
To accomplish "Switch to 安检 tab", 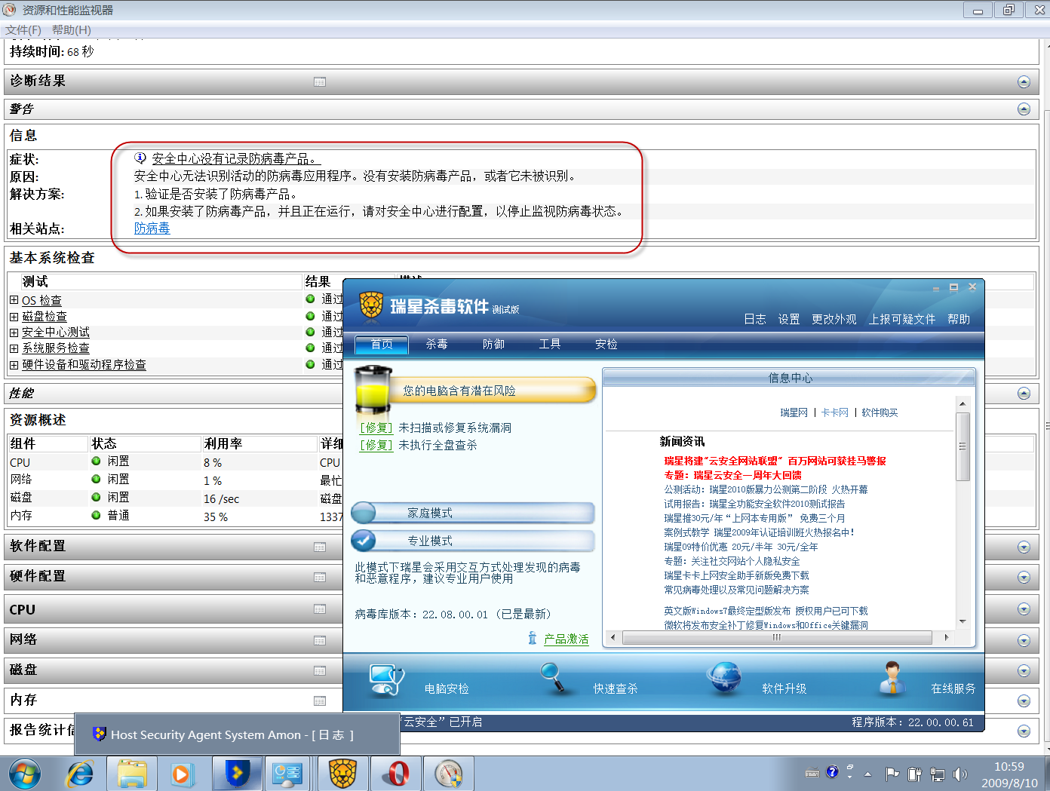I will point(606,345).
